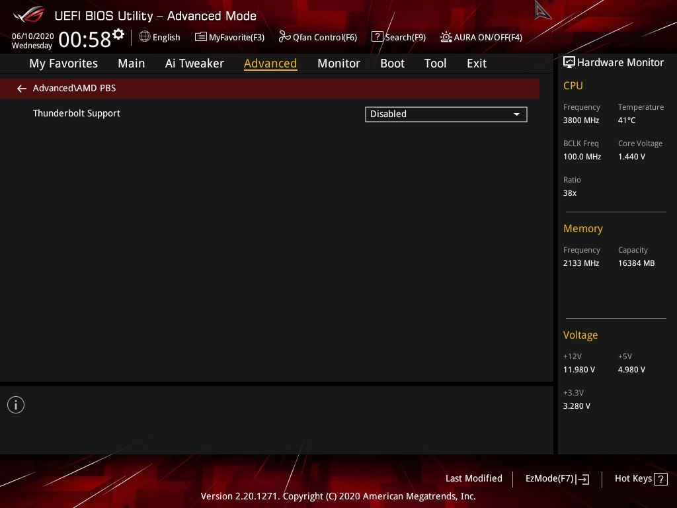
Task: Open time settings via gear icon
Action: point(118,34)
